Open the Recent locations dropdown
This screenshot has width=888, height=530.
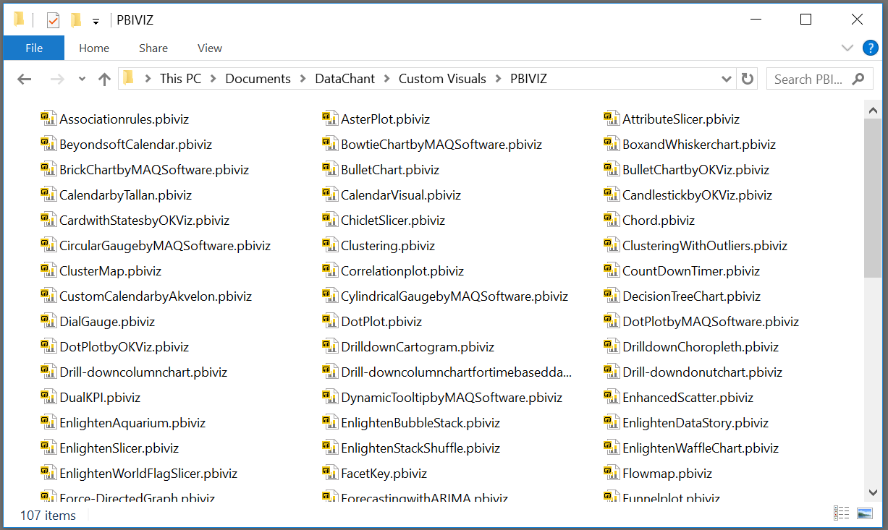82,79
